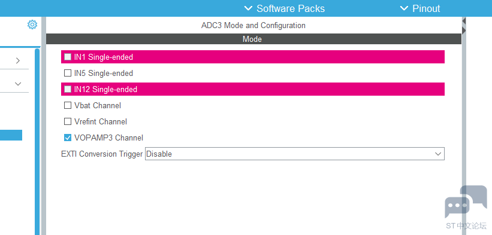Toggle the IN12 Single-ended checkbox
Image resolution: width=492 pixels, height=235 pixels.
click(x=68, y=89)
